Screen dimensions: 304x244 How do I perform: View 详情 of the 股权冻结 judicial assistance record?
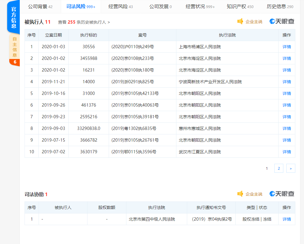(287, 219)
